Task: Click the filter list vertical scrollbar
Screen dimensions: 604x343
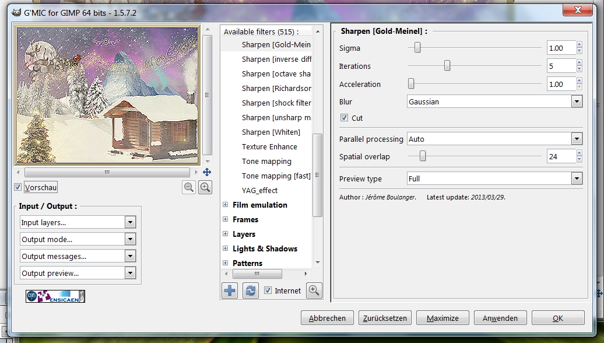Action: click(317, 176)
